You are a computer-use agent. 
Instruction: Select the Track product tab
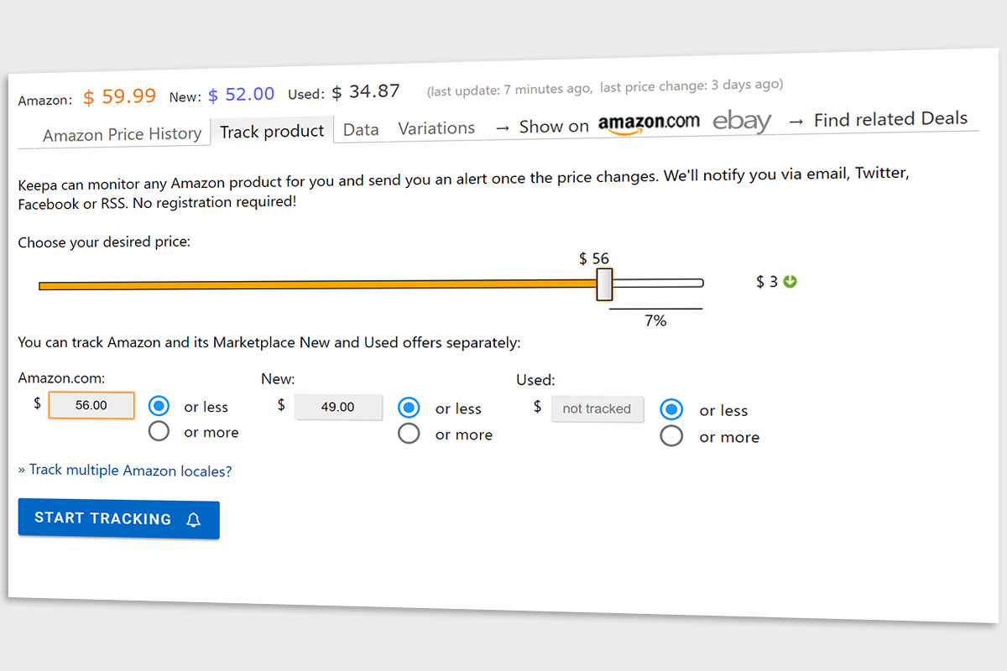coord(272,131)
